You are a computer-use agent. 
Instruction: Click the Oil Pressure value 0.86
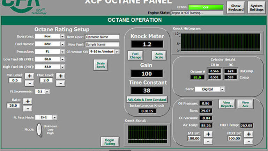(x=206, y=103)
